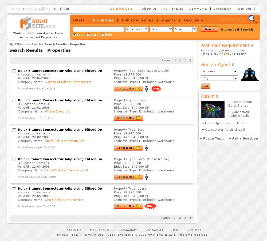Click the binoculars agent image
Viewport: 267px width, 241px height.
pyautogui.click(x=250, y=74)
